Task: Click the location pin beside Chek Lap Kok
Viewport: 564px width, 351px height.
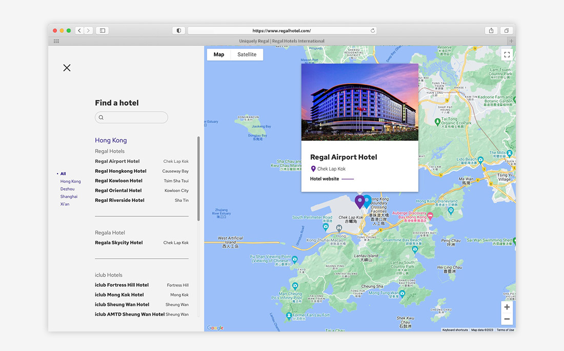Action: 313,169
